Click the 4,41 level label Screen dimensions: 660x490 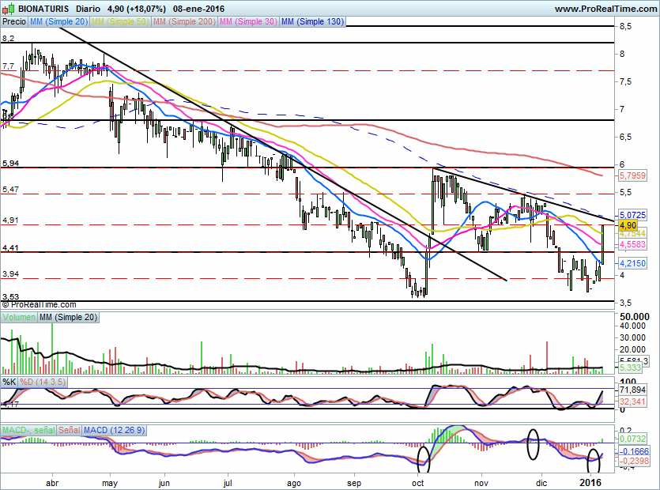[10, 248]
